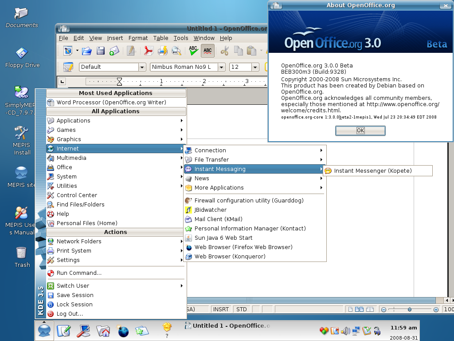This screenshot has width=454, height=341.
Task: Click the clock showing 11:59 am
Action: pyautogui.click(x=403, y=328)
